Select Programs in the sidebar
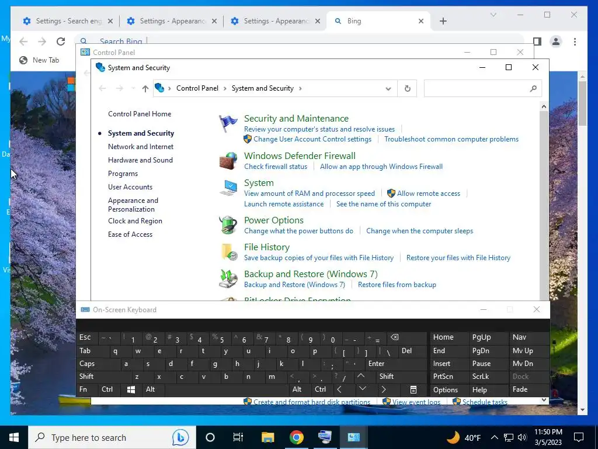This screenshot has height=449, width=598. (x=123, y=174)
